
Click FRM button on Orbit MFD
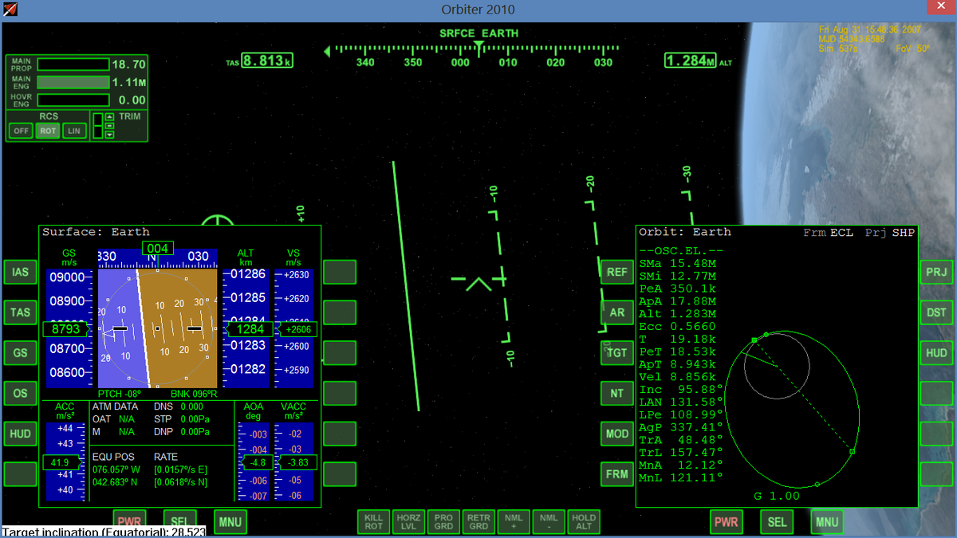(x=616, y=474)
